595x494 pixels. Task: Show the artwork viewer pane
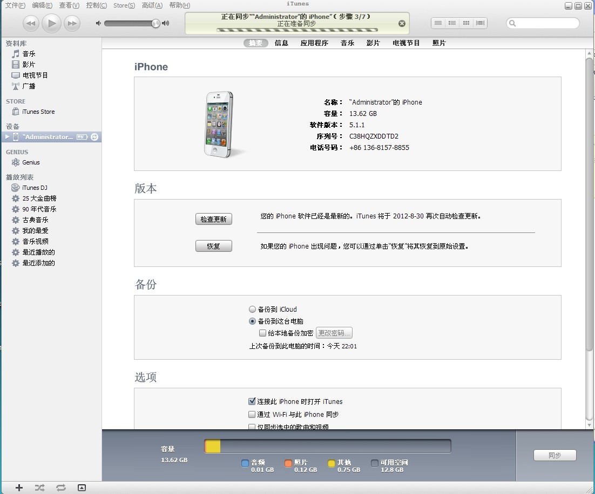pyautogui.click(x=82, y=488)
